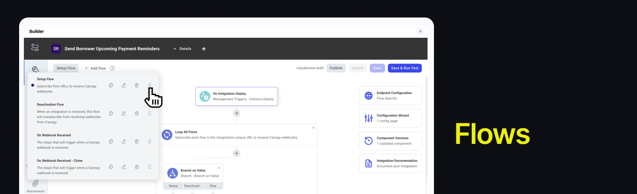
Task: Click the Publish button
Action: pos(336,68)
